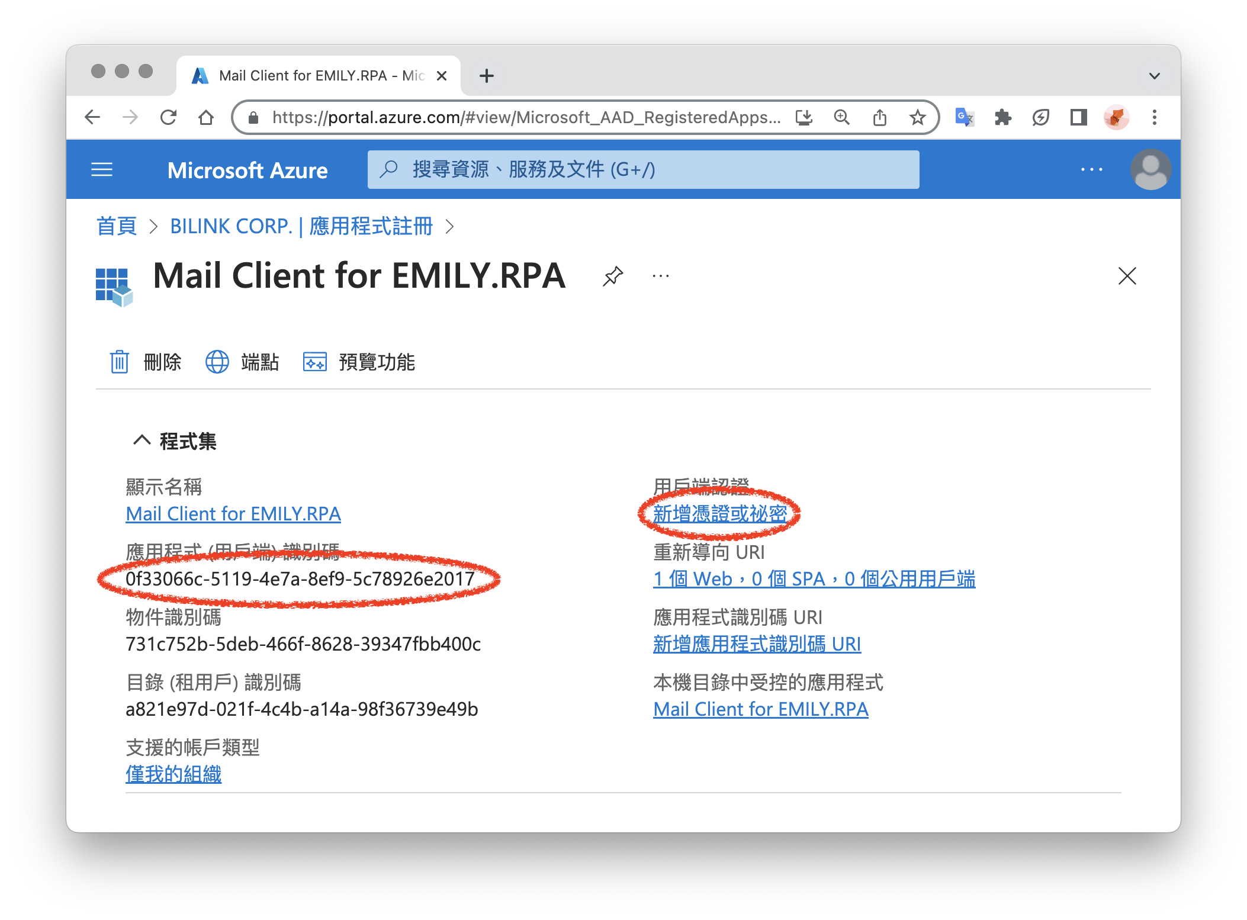Image resolution: width=1247 pixels, height=920 pixels.
Task: Collapse the 程式集 section
Action: click(x=142, y=440)
